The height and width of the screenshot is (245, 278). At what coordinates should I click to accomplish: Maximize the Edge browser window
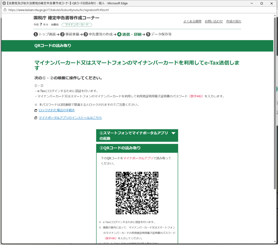click(x=261, y=3)
